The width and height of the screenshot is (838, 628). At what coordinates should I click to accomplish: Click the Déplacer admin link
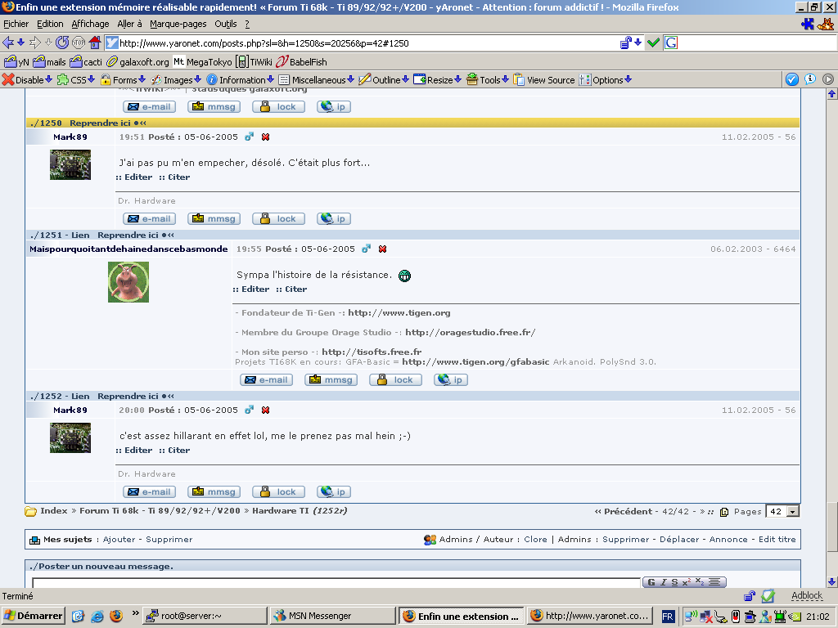(x=679, y=540)
